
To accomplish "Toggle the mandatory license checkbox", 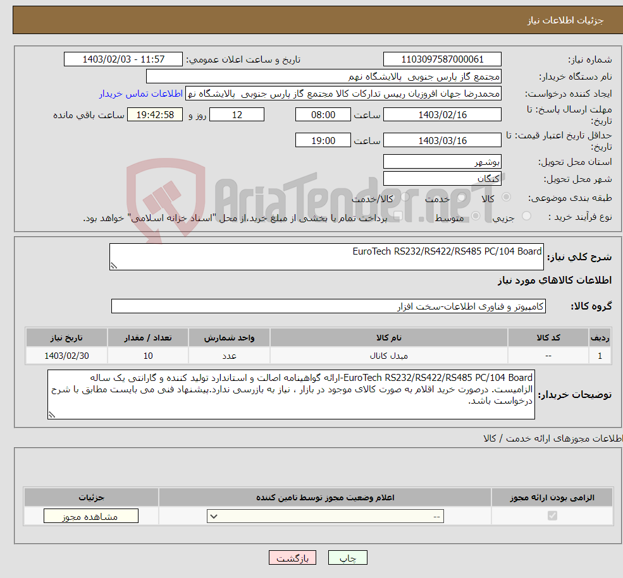I will [x=552, y=515].
